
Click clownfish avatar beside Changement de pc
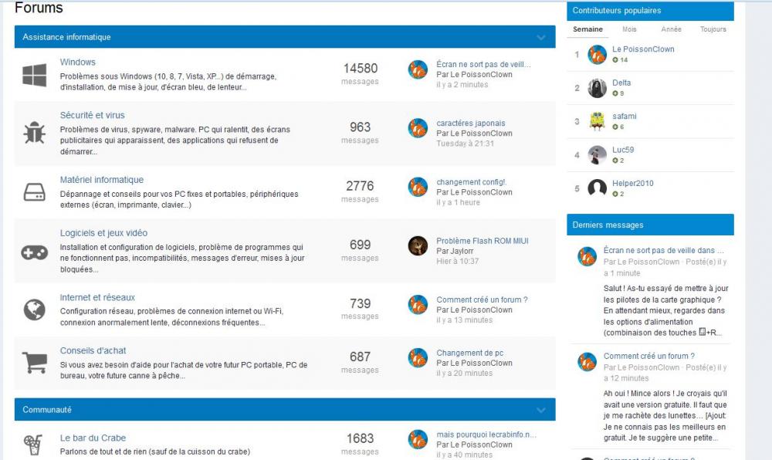[418, 357]
